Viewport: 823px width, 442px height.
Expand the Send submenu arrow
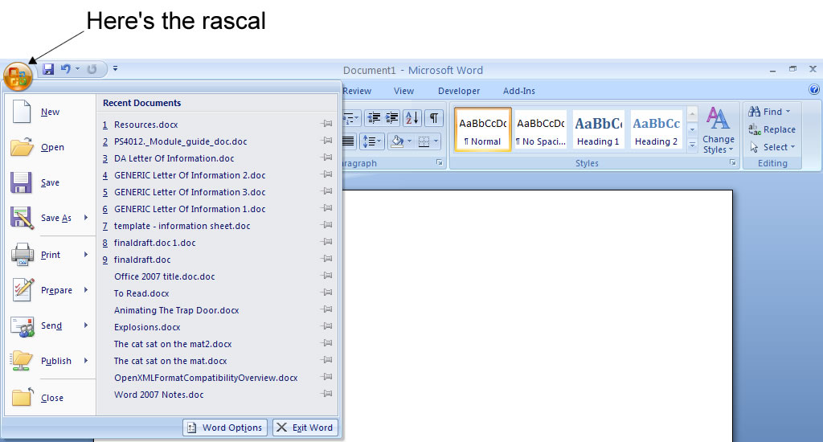86,325
